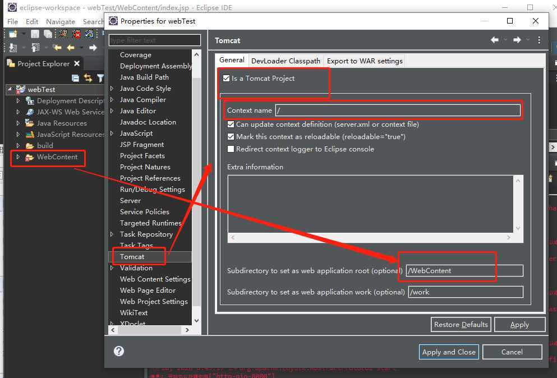
Task: Click the Save icon in Eclipse toolbar
Action: coord(35,34)
